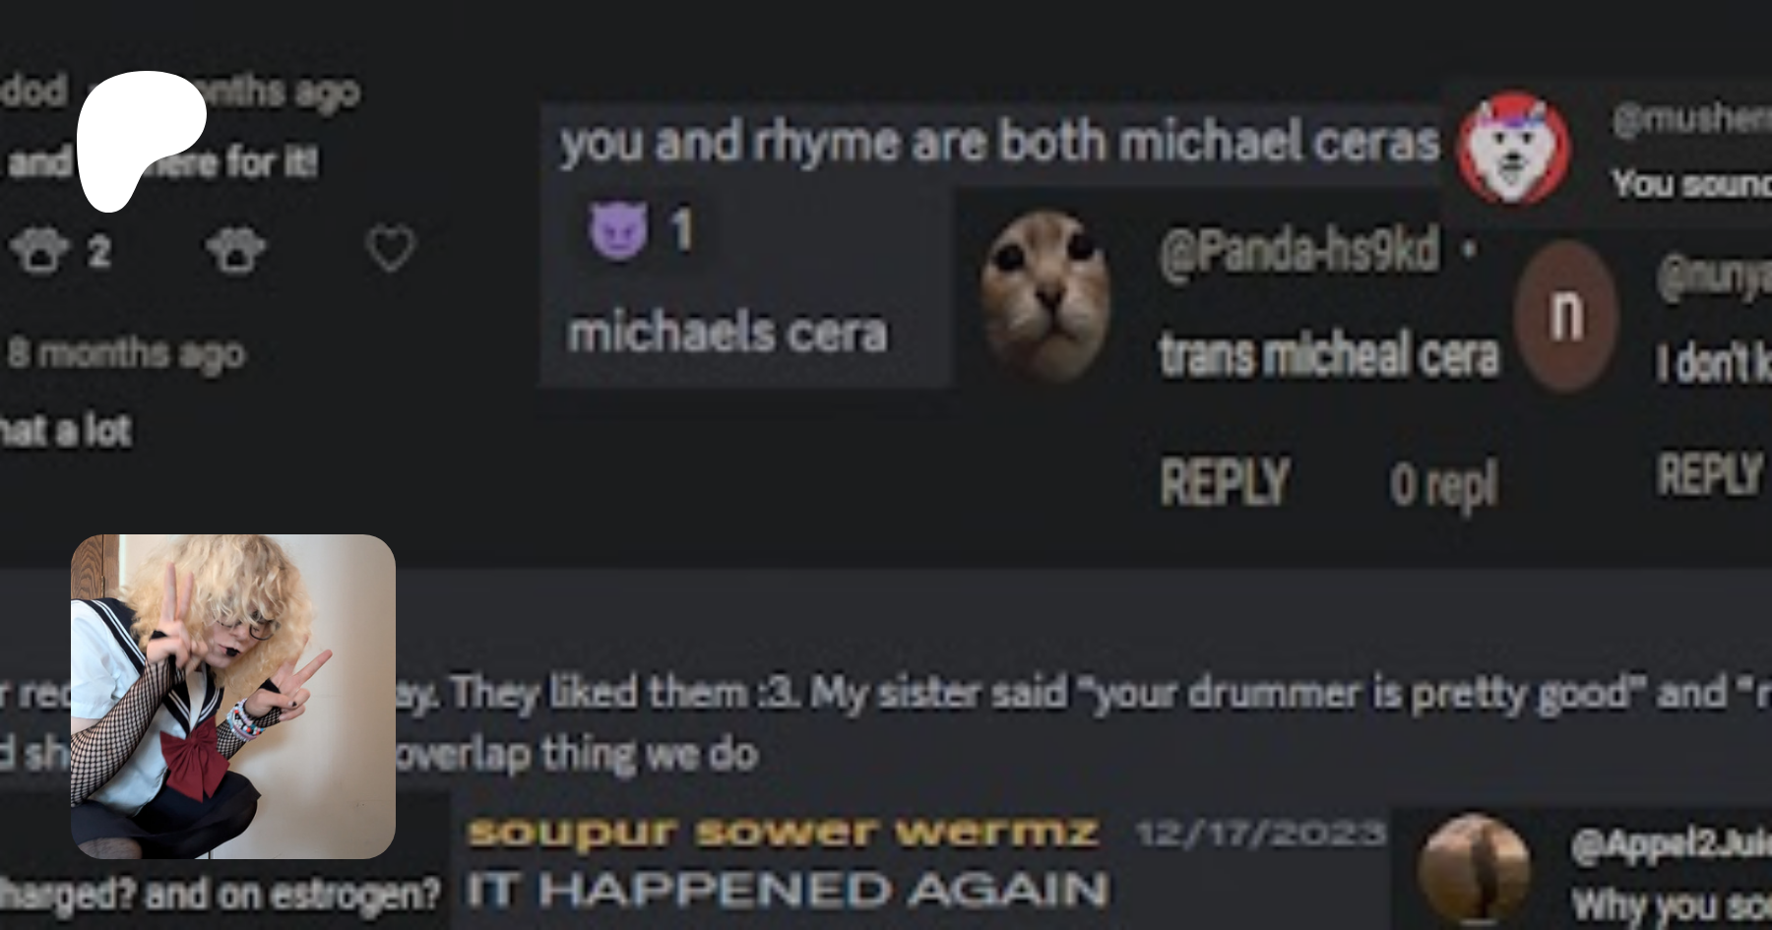Open the white dog red-circle avatar
This screenshot has height=930, width=1772.
pos(1513,148)
